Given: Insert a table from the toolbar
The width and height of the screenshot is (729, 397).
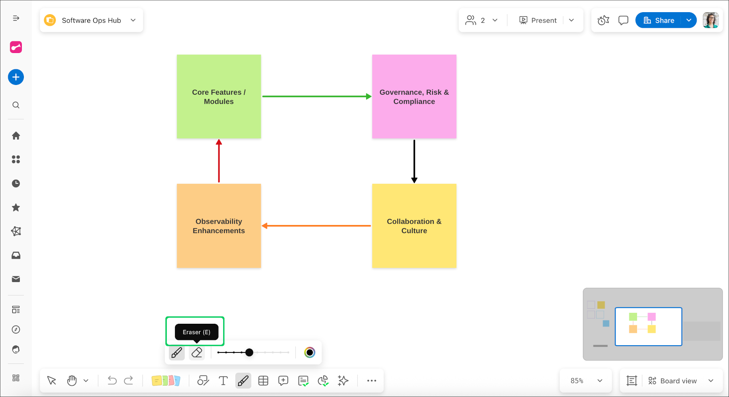Looking at the screenshot, I should [x=263, y=381].
